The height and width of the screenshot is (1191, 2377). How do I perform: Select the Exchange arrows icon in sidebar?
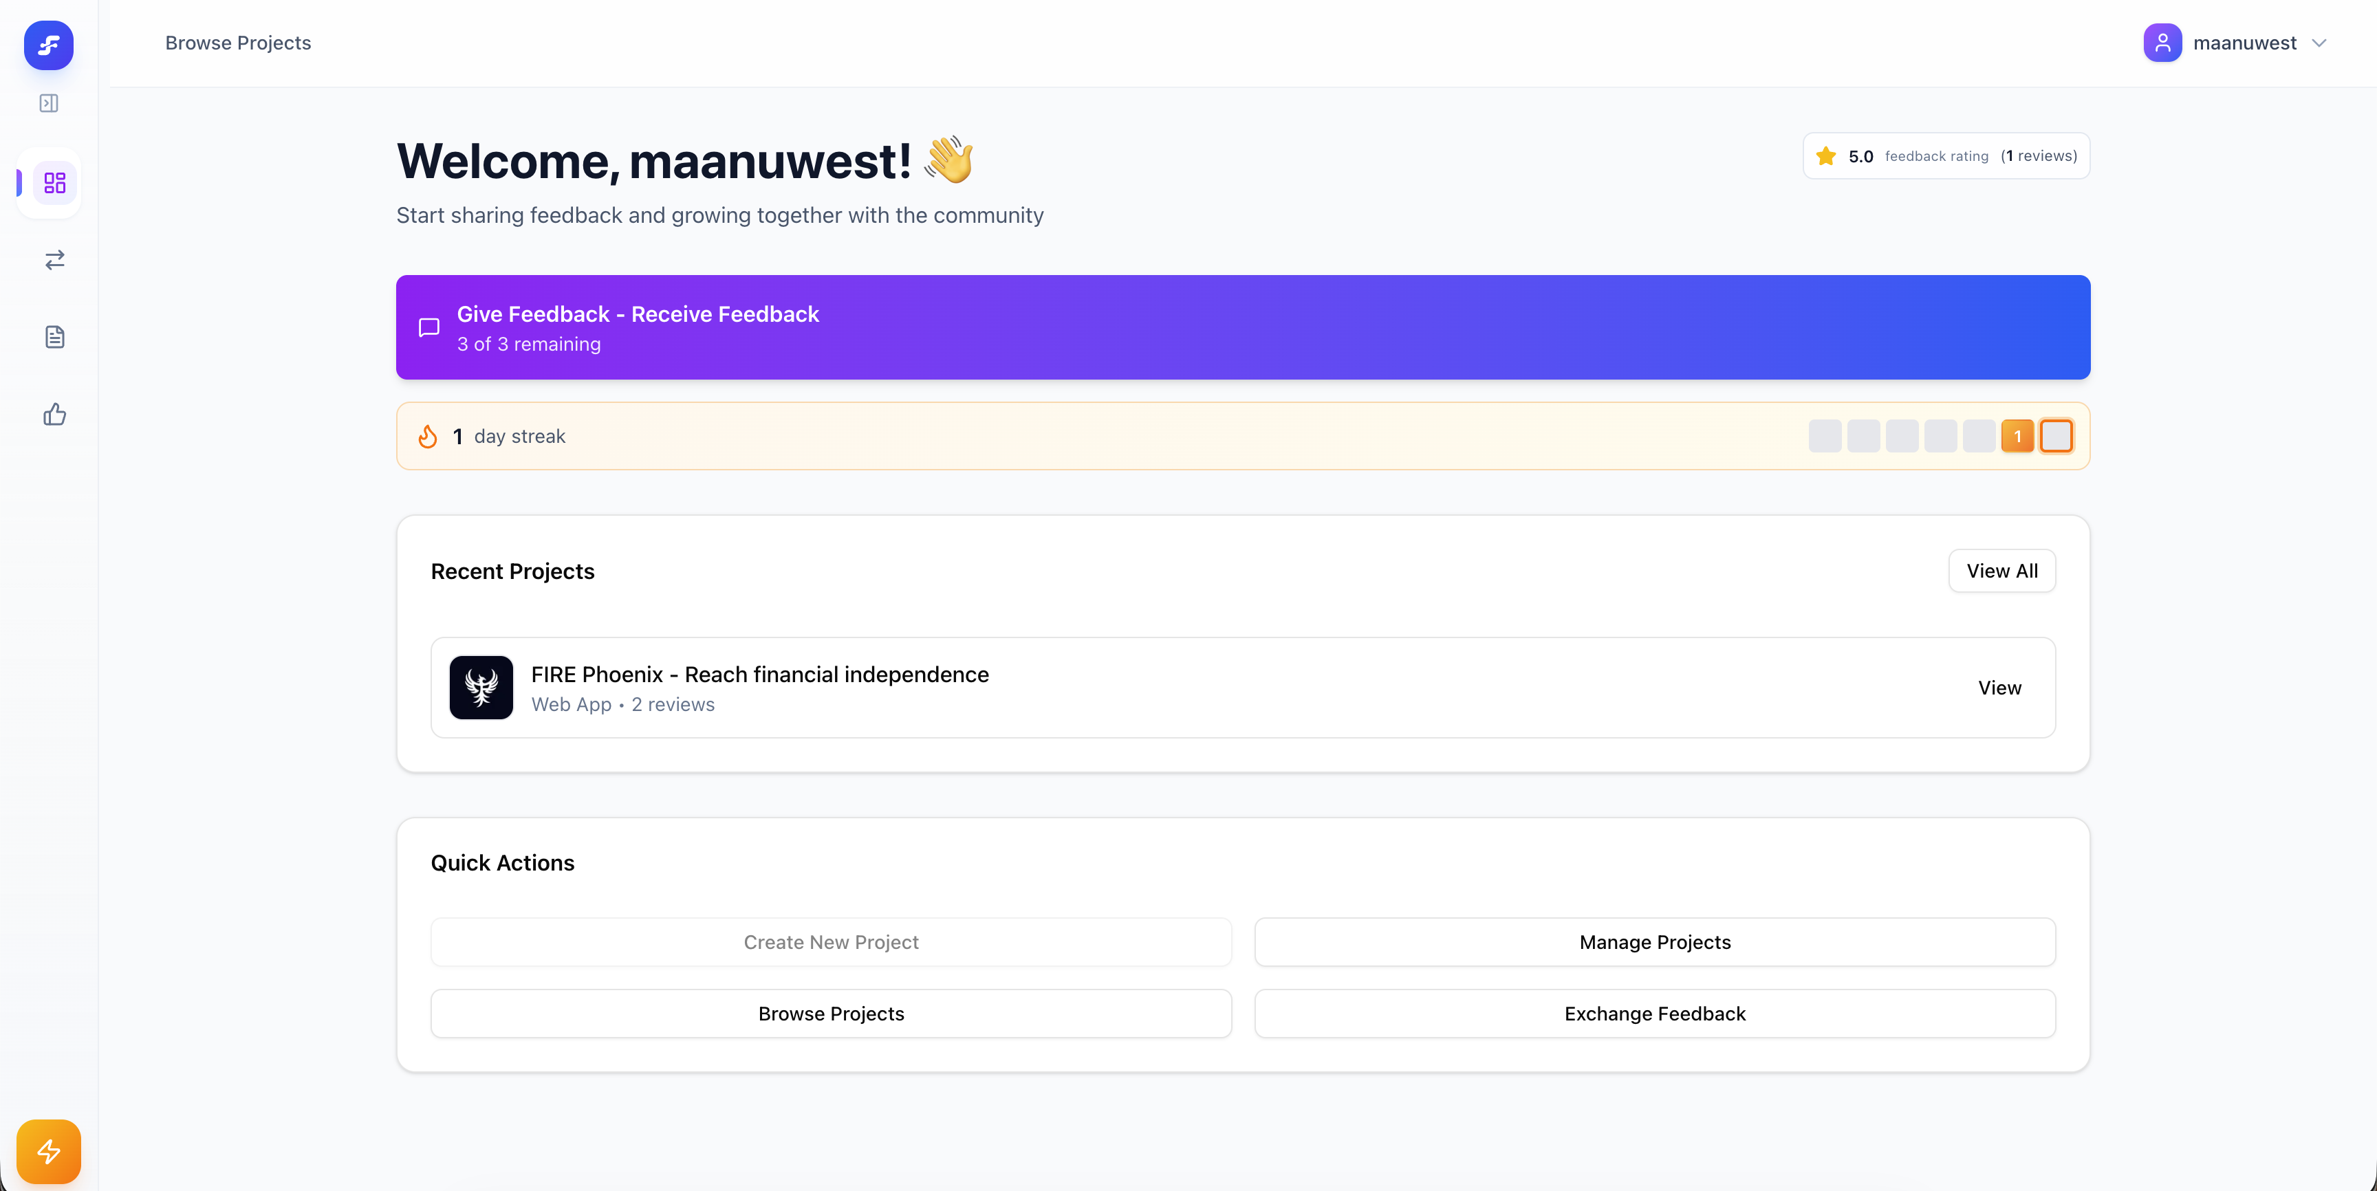pos(54,259)
